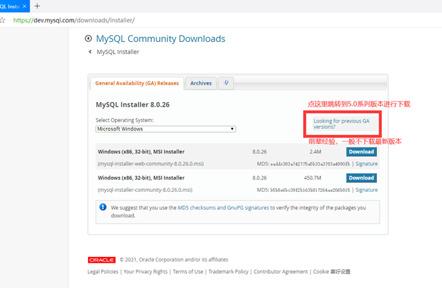Click the MySQL Community Downloads heading link
Viewport: 442px width, 288px height.
coord(161,39)
